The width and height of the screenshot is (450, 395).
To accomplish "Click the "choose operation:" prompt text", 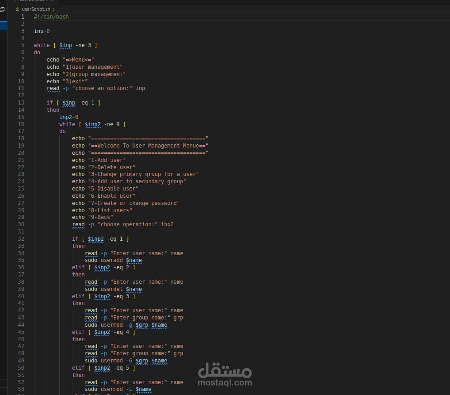I will [128, 224].
